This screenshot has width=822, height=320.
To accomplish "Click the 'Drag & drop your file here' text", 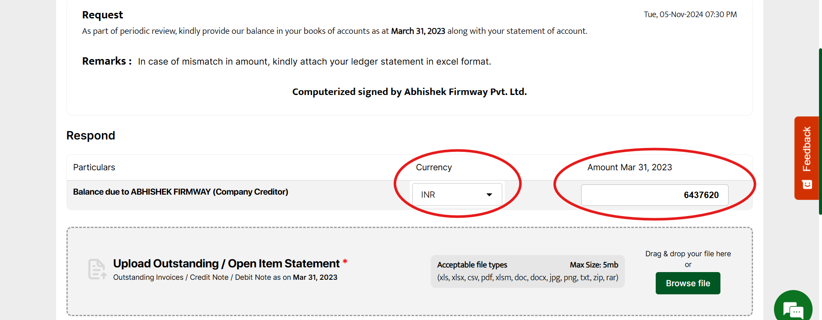I will pyautogui.click(x=688, y=254).
